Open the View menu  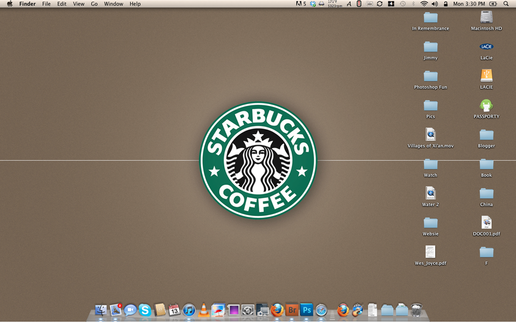pos(79,4)
